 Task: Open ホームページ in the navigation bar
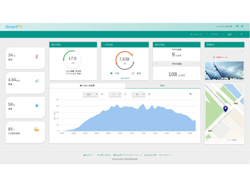[197, 34]
